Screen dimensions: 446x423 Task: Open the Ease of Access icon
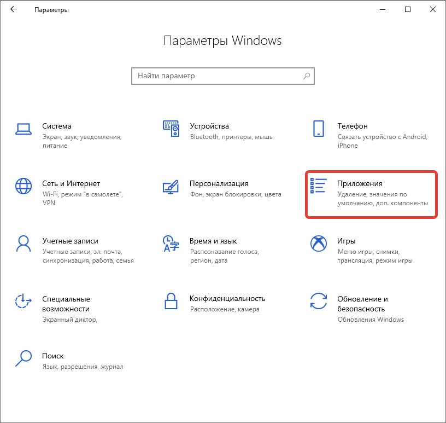(x=24, y=301)
